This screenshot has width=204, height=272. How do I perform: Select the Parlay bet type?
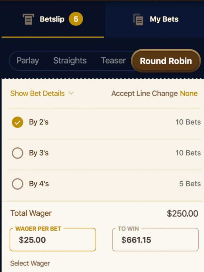pos(28,61)
